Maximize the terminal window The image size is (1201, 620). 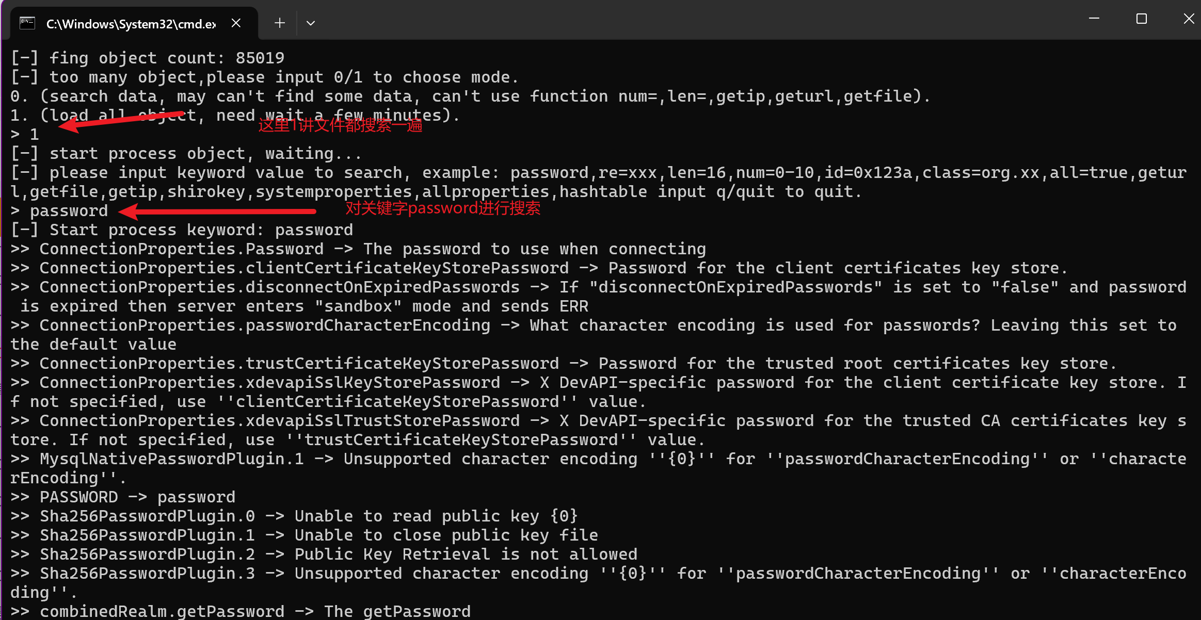[1141, 19]
